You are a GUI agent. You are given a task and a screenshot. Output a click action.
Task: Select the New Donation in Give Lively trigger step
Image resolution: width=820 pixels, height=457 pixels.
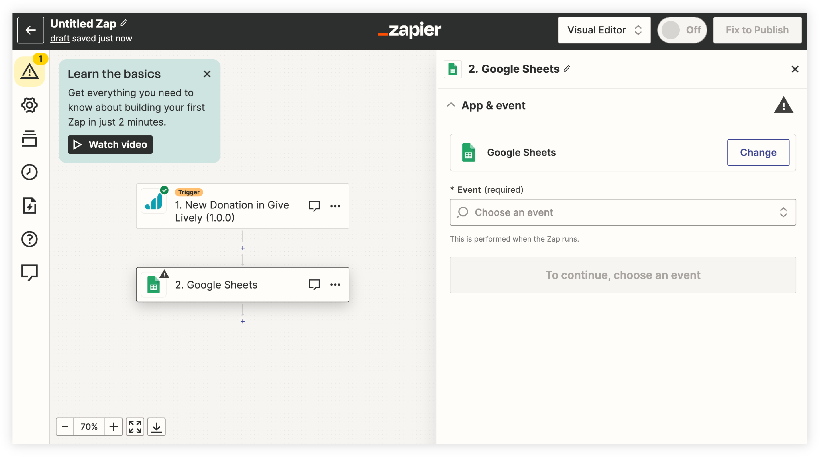click(242, 206)
